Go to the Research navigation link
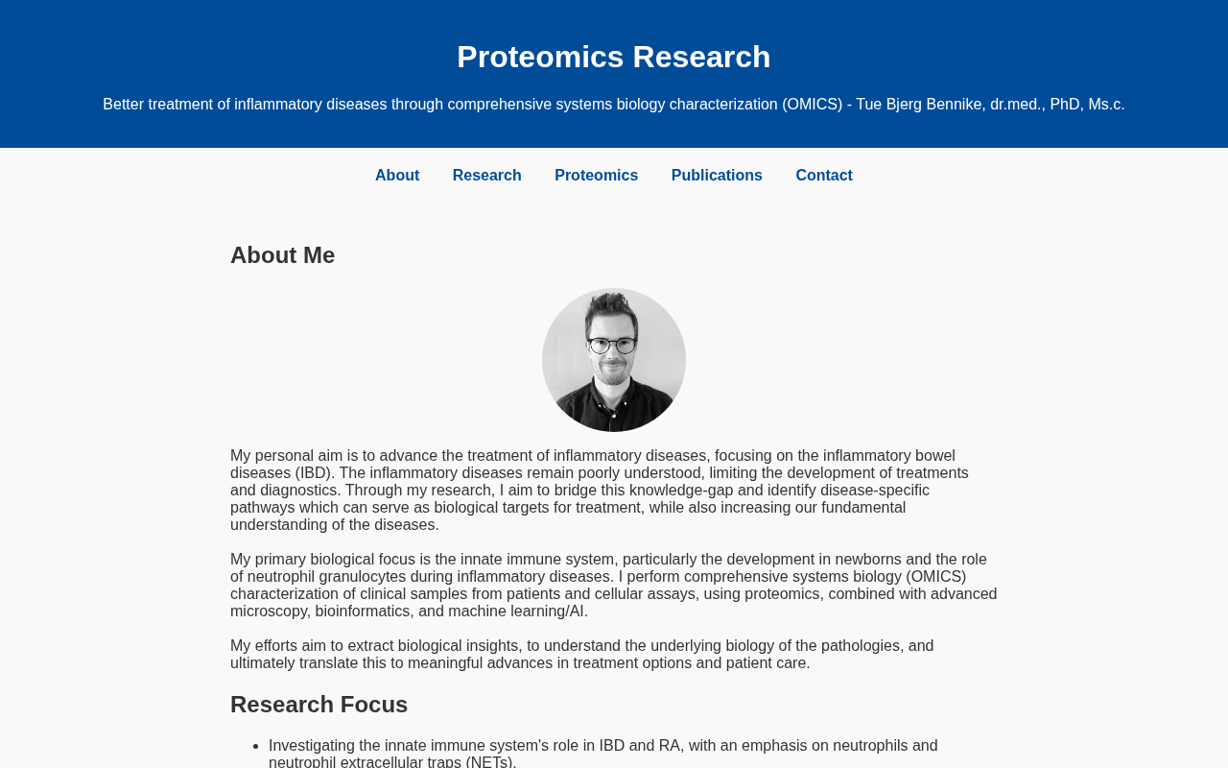The image size is (1228, 768). (x=486, y=176)
